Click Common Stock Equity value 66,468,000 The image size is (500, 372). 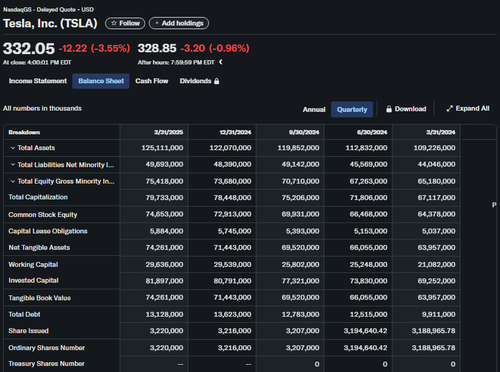pos(368,214)
